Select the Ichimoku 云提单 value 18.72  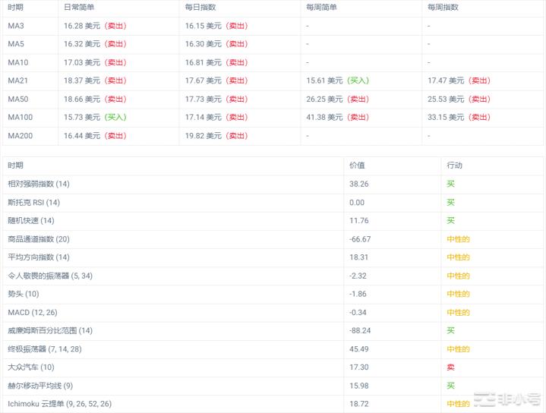[x=358, y=404]
